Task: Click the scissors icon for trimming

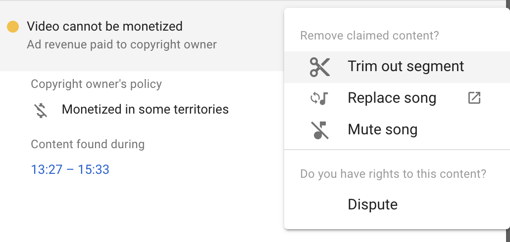Action: coord(319,67)
